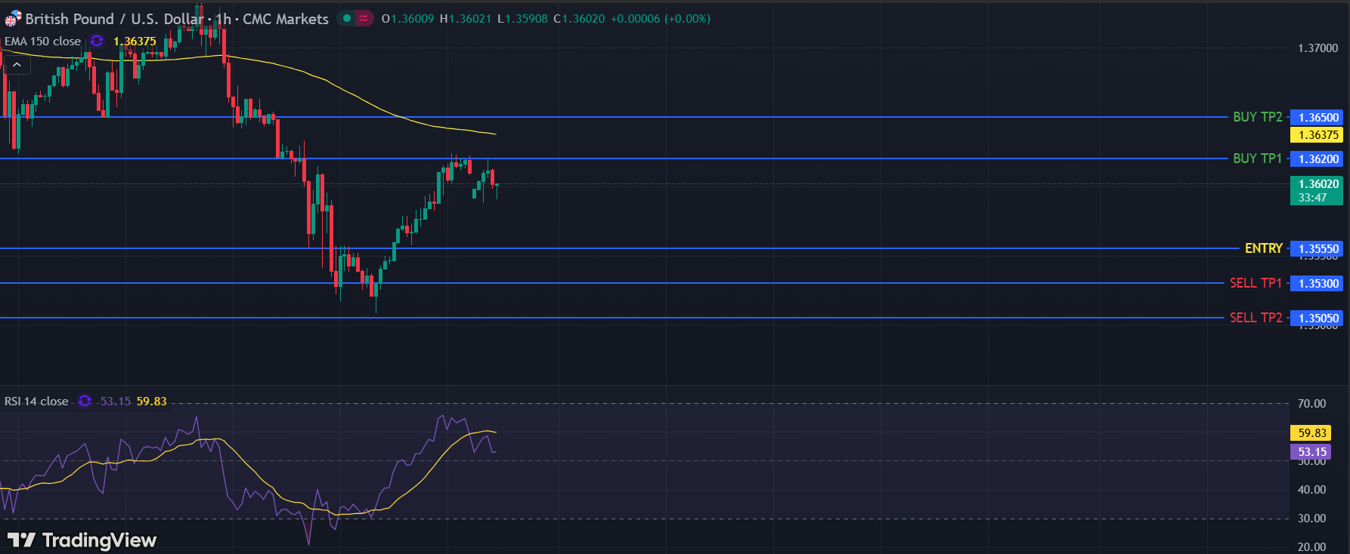This screenshot has width=1350, height=554.
Task: Click the purple refresh icon beside EMA 150
Action: coord(97,41)
